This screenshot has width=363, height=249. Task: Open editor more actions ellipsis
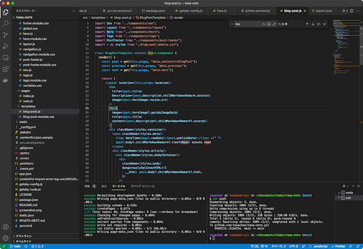click(x=358, y=11)
